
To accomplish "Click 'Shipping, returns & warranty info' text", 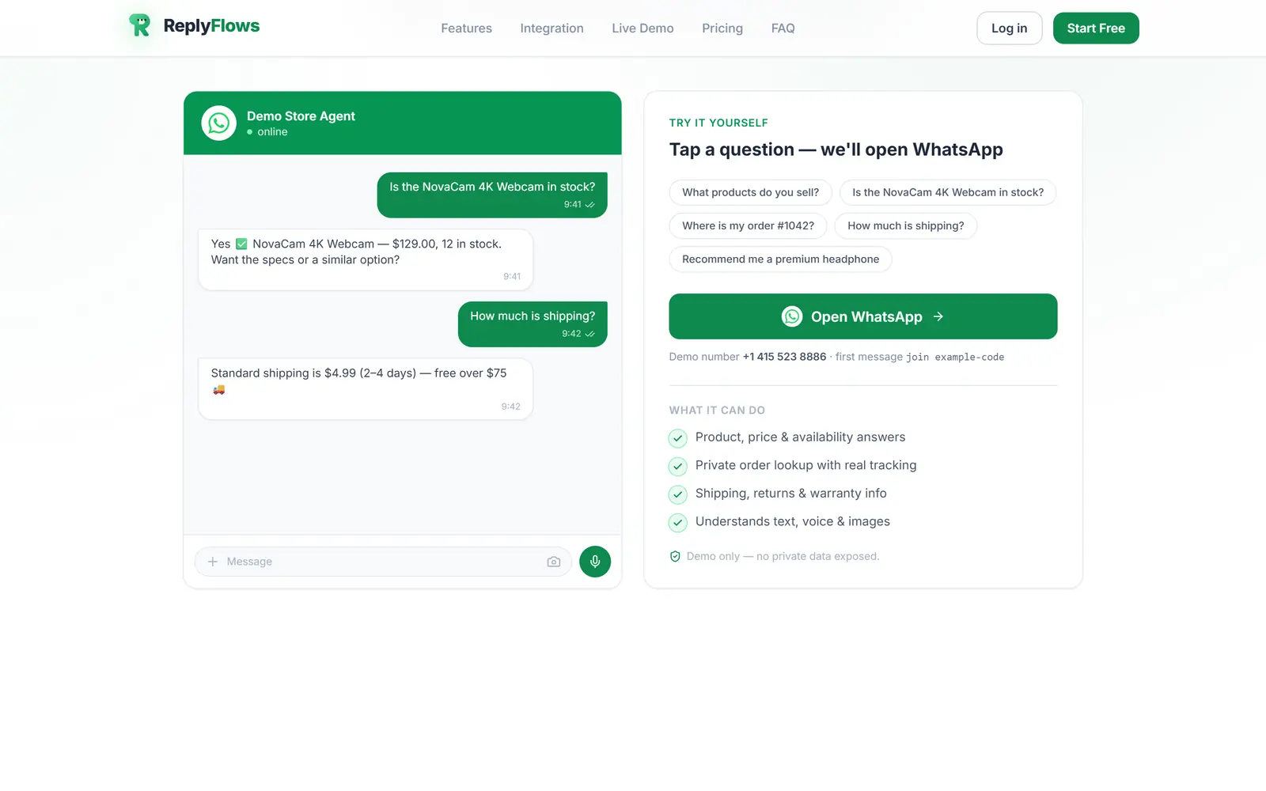I will [x=790, y=493].
